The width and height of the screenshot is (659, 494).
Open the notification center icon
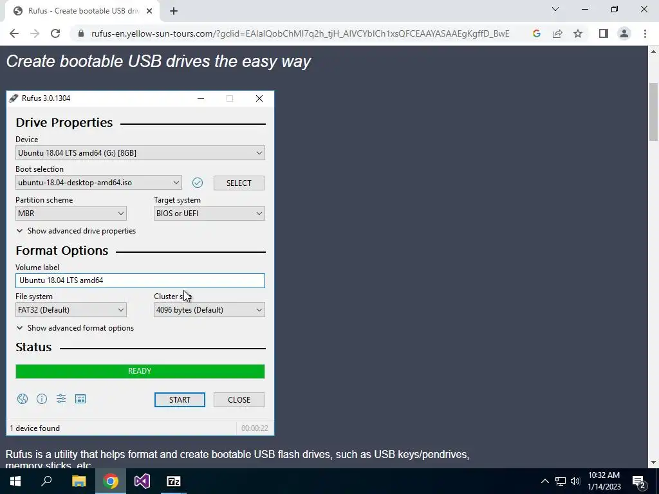[638, 481]
